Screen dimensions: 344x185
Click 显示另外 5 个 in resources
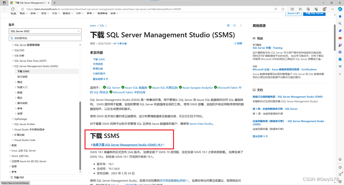click(x=260, y=136)
